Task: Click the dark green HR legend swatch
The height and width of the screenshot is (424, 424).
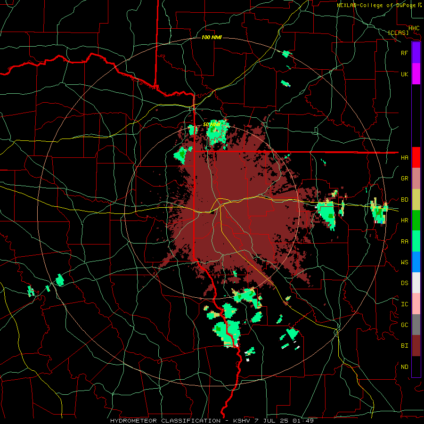Action: pos(416,220)
